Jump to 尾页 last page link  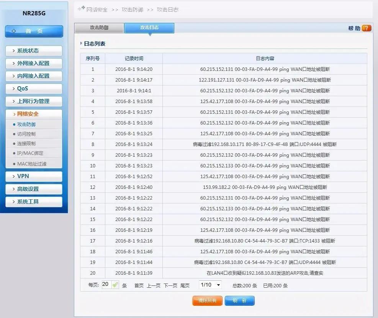pos(185,285)
